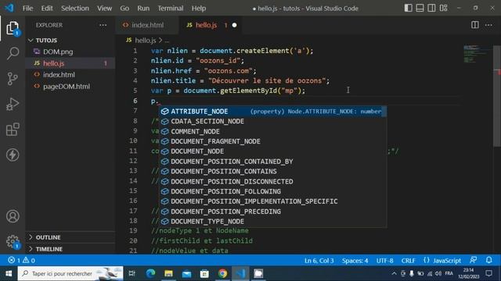Viewport: 501px width, 281px height.
Task: Toggle the secondary side bar layout icon
Action: 431,8
